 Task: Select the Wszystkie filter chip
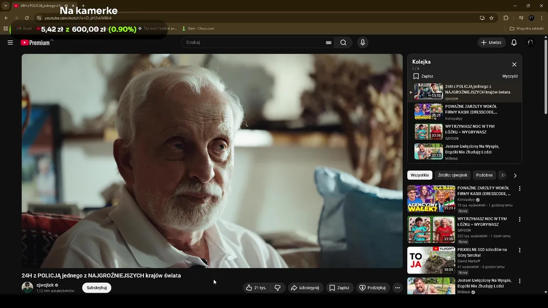point(420,175)
